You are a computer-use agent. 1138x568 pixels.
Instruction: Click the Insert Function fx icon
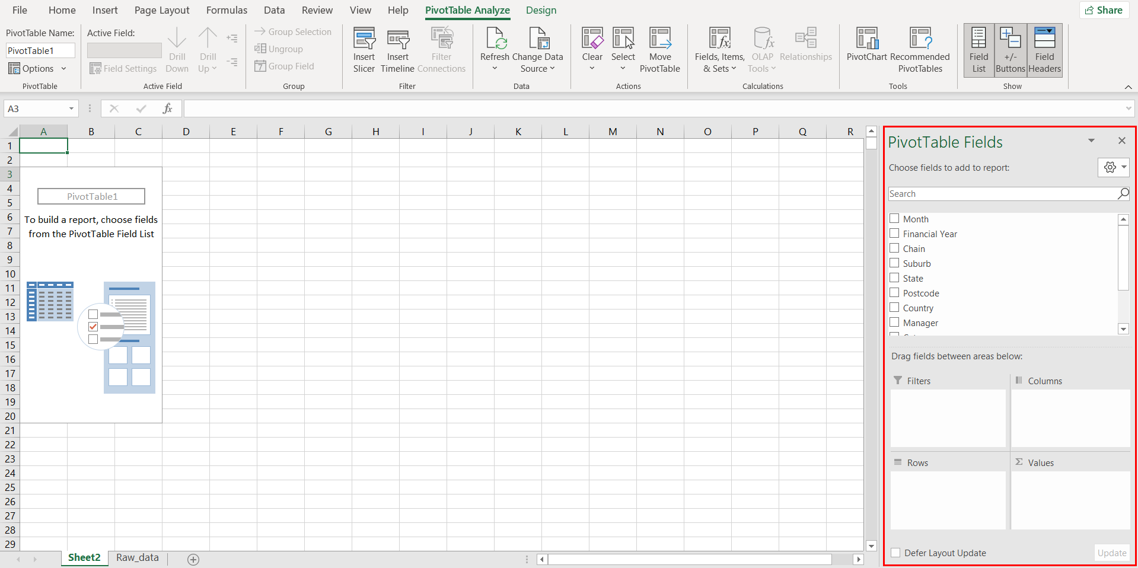(168, 109)
